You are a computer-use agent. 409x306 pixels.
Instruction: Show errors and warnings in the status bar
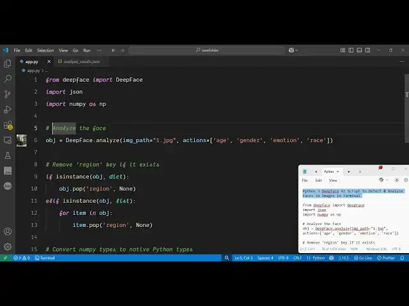tap(22, 258)
